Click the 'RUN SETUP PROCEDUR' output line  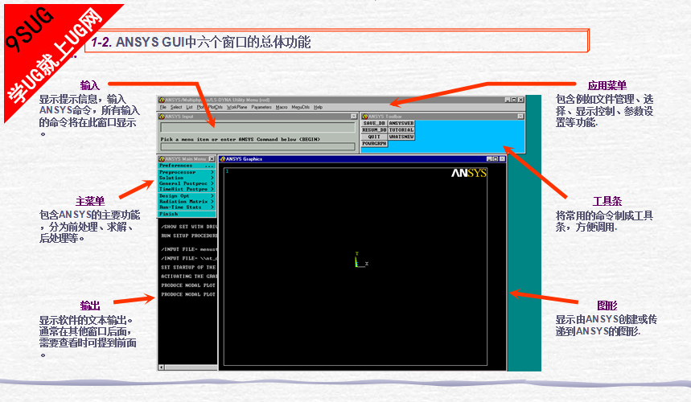pyautogui.click(x=189, y=236)
